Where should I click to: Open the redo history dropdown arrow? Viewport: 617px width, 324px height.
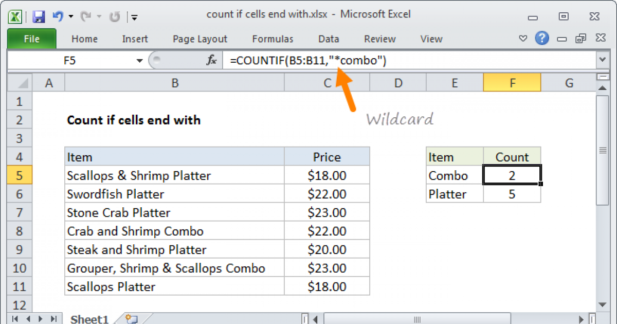[99, 17]
